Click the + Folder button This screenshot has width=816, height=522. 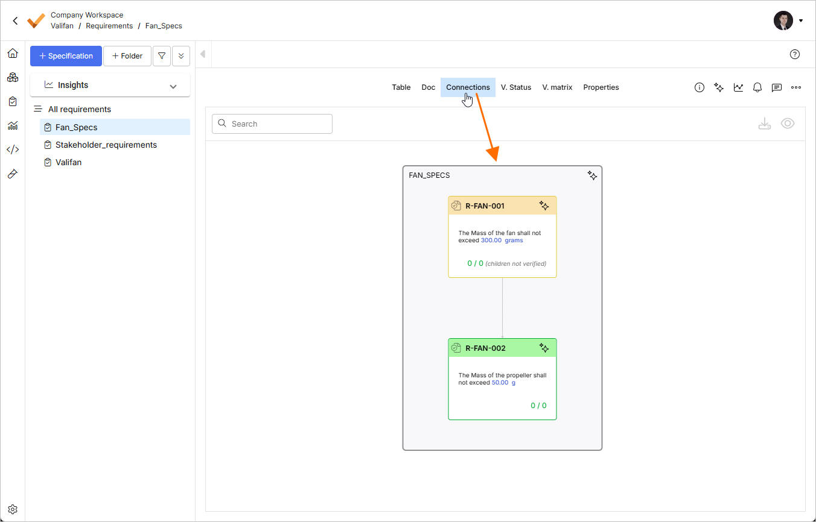coord(127,56)
